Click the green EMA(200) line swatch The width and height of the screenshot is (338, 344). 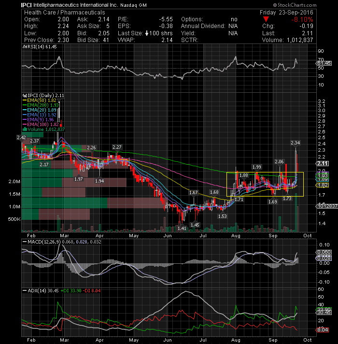pyautogui.click(x=25, y=105)
